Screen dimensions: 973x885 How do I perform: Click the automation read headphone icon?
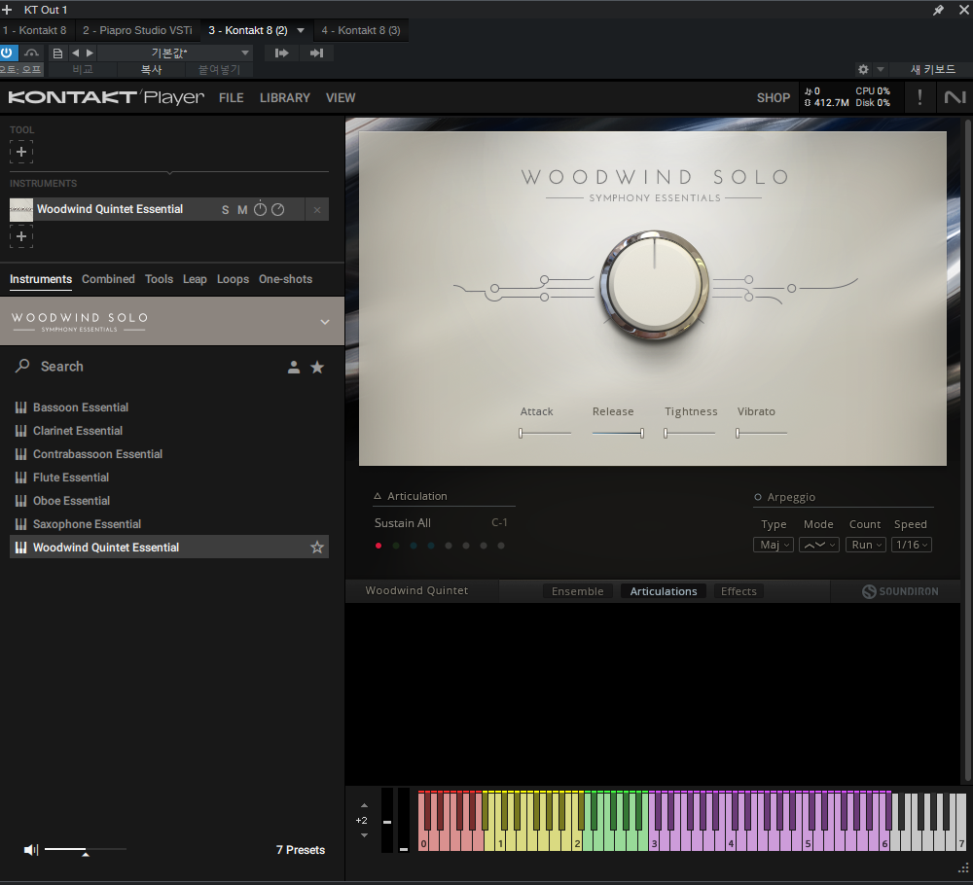click(x=32, y=53)
